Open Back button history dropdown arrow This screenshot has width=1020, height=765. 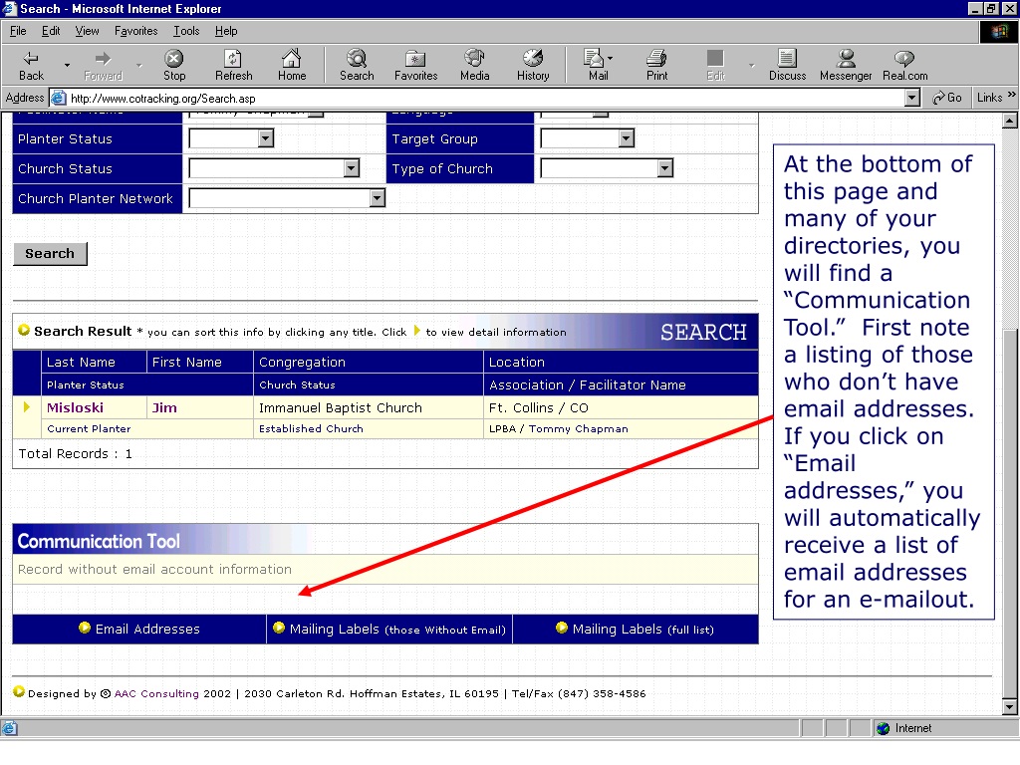click(67, 65)
